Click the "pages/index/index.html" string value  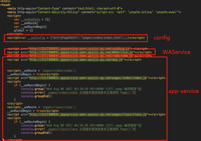(102, 38)
